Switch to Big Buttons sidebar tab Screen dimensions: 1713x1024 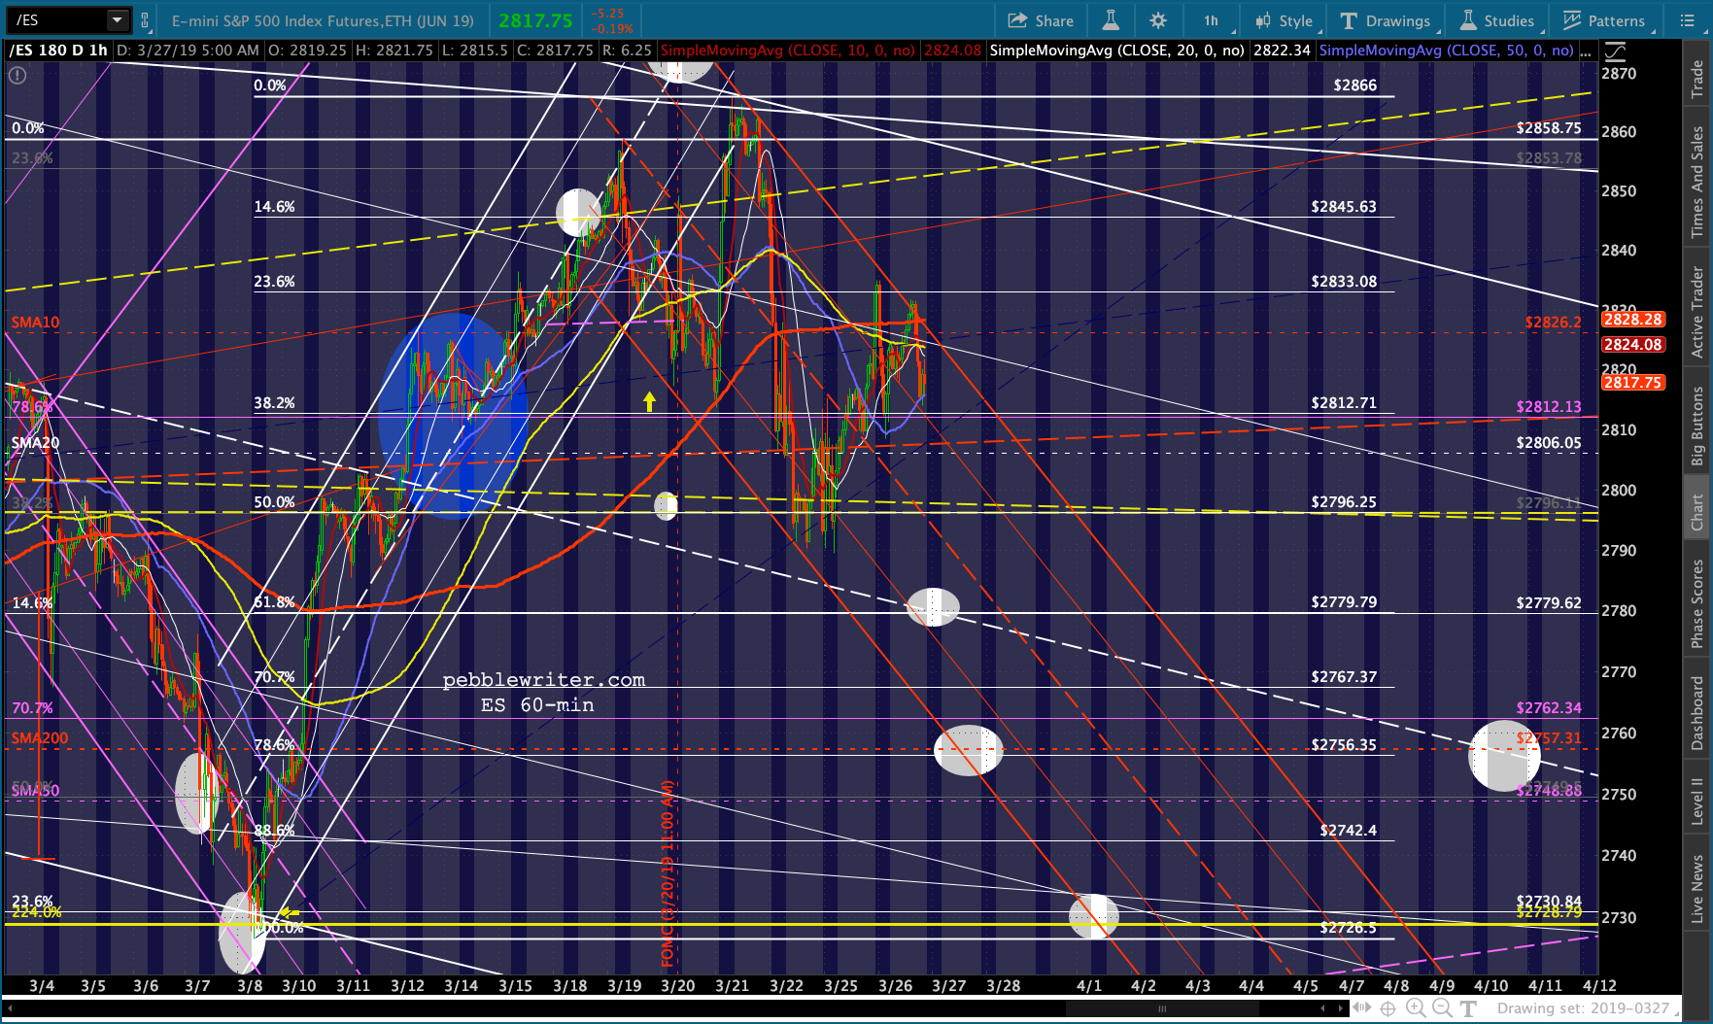click(x=1697, y=427)
